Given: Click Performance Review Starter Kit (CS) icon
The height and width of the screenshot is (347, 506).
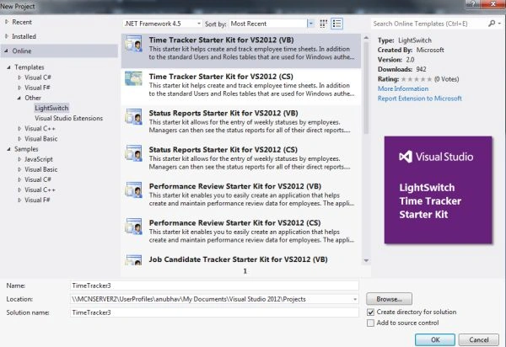Looking at the screenshot, I should click(x=133, y=227).
